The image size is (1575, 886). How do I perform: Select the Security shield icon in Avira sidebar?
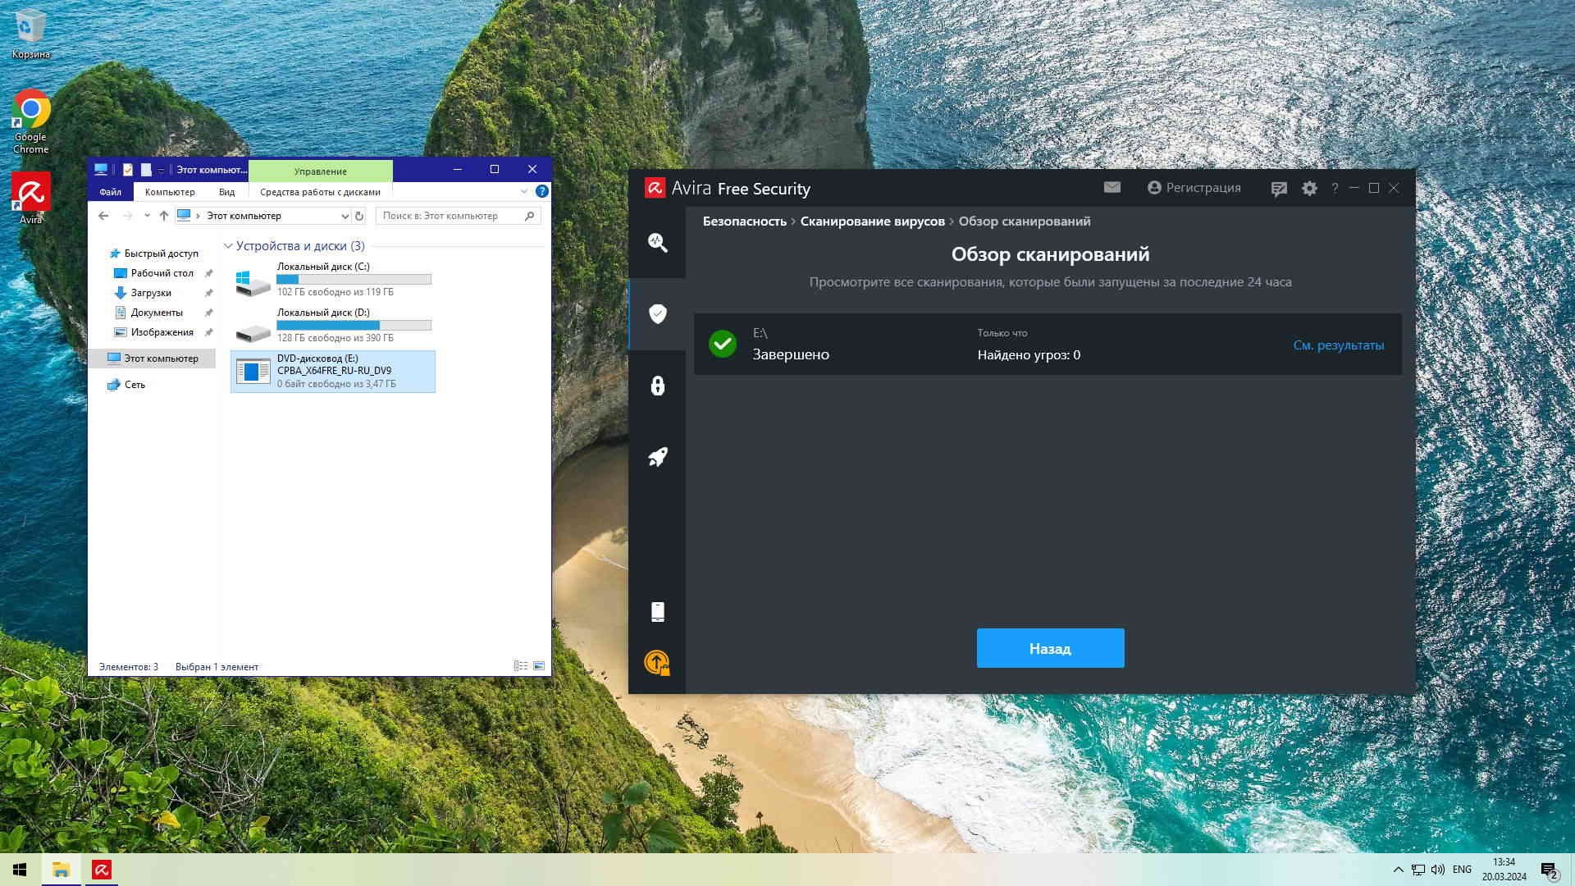tap(657, 313)
